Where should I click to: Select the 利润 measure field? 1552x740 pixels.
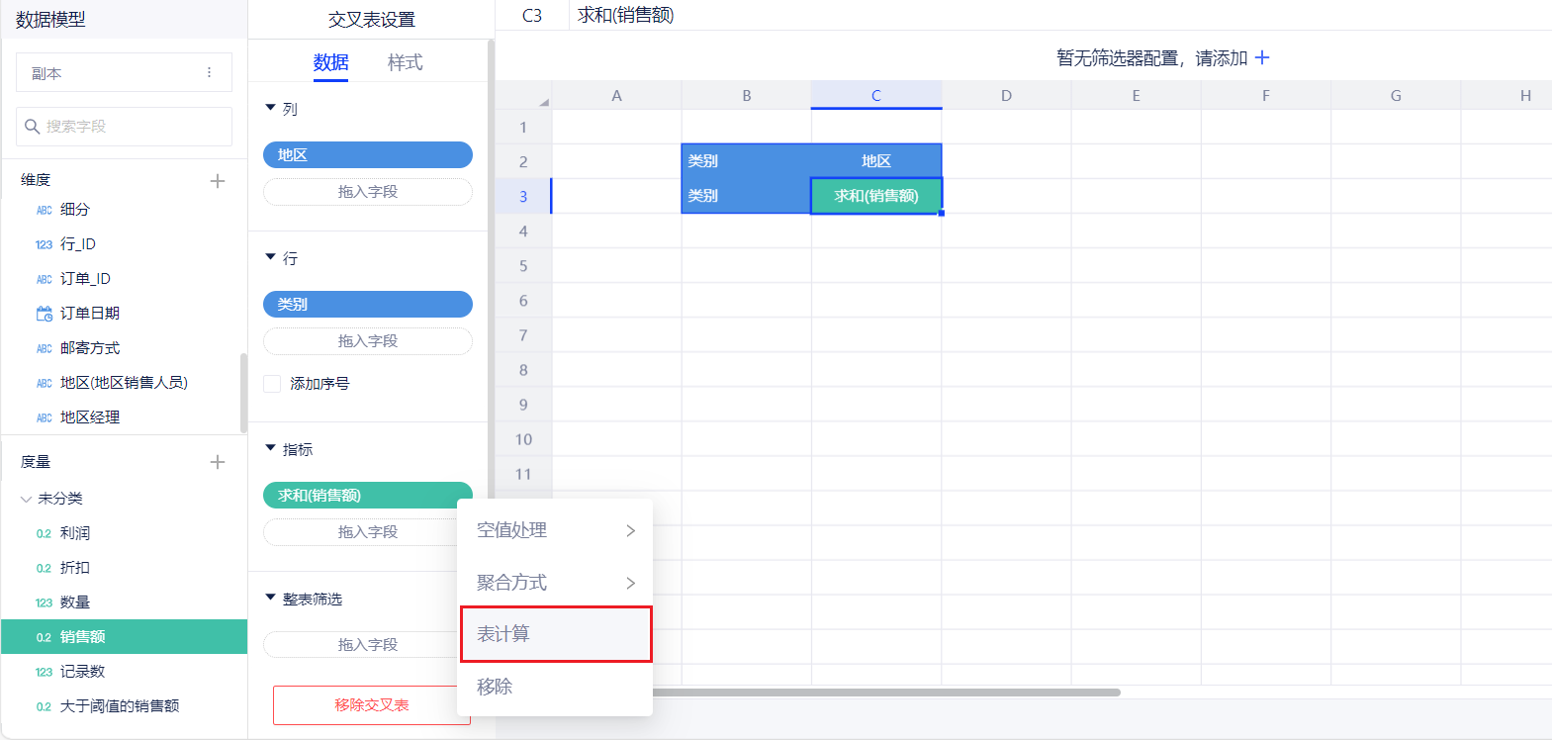(x=75, y=533)
